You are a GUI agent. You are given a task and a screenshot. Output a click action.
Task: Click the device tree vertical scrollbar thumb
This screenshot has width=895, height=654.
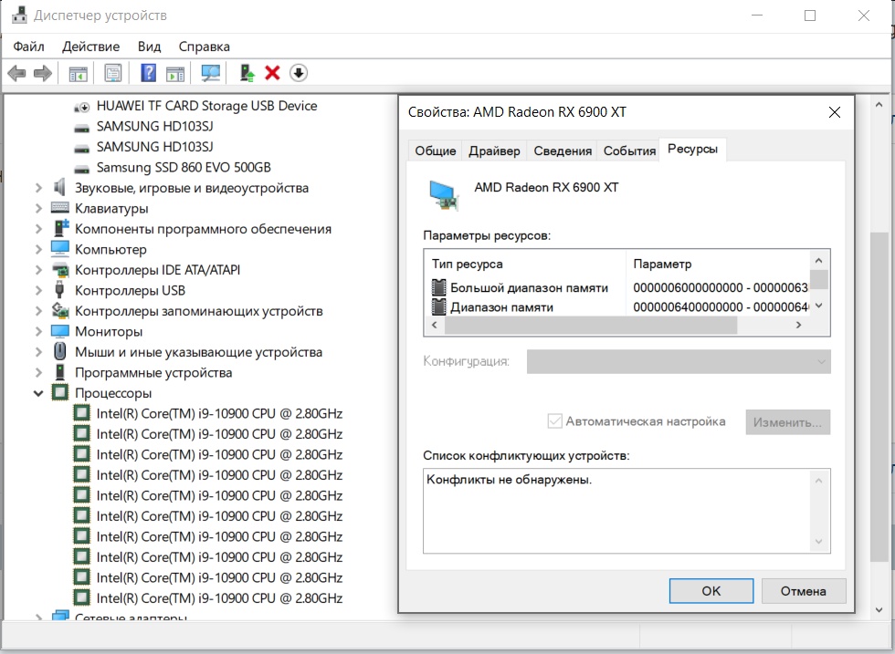point(879,397)
